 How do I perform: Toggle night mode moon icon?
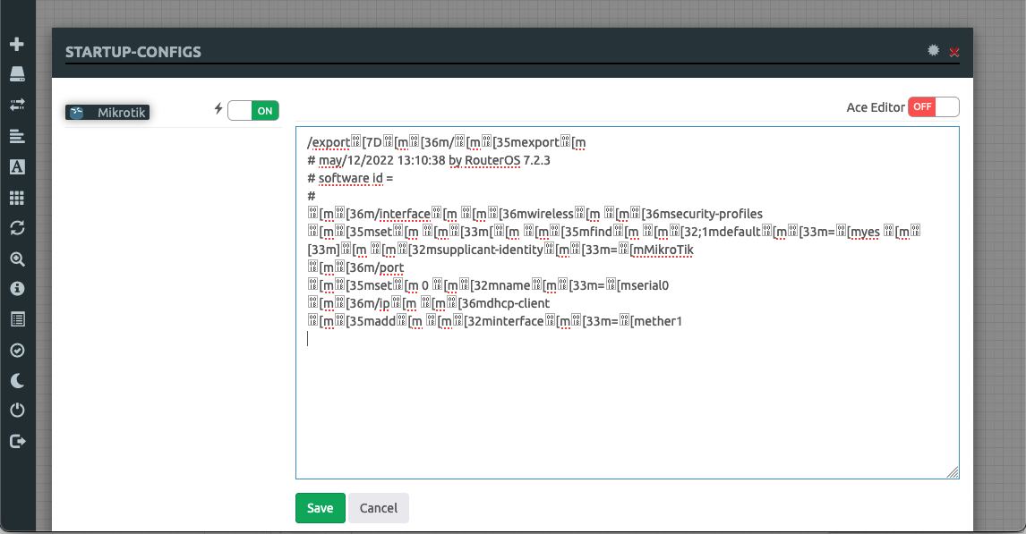pos(17,380)
